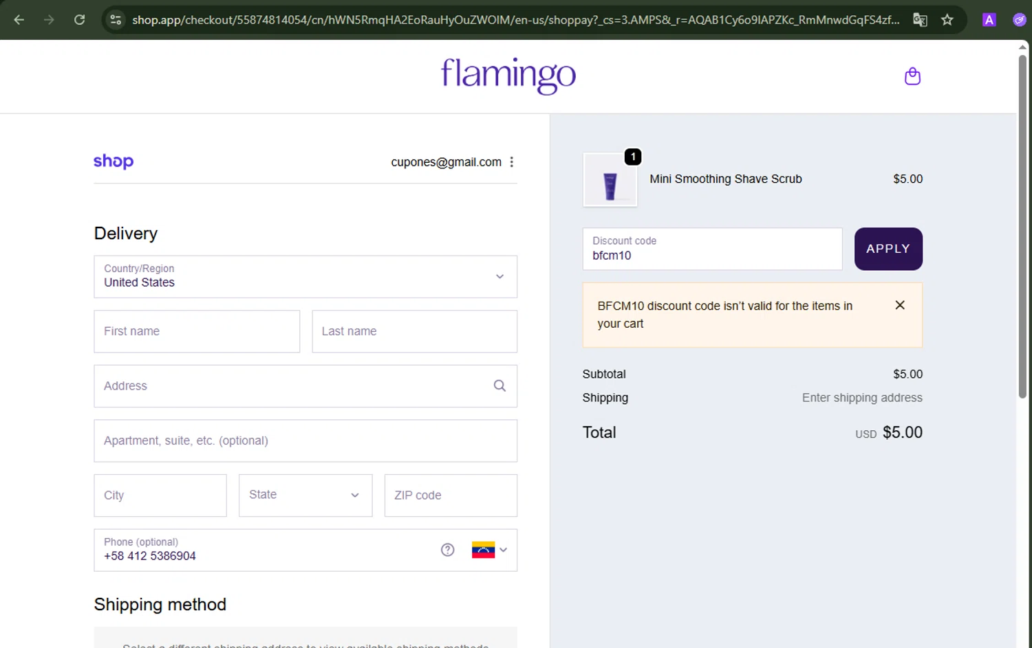This screenshot has width=1032, height=648.
Task: Dismiss the invalid discount code message
Action: 900,305
